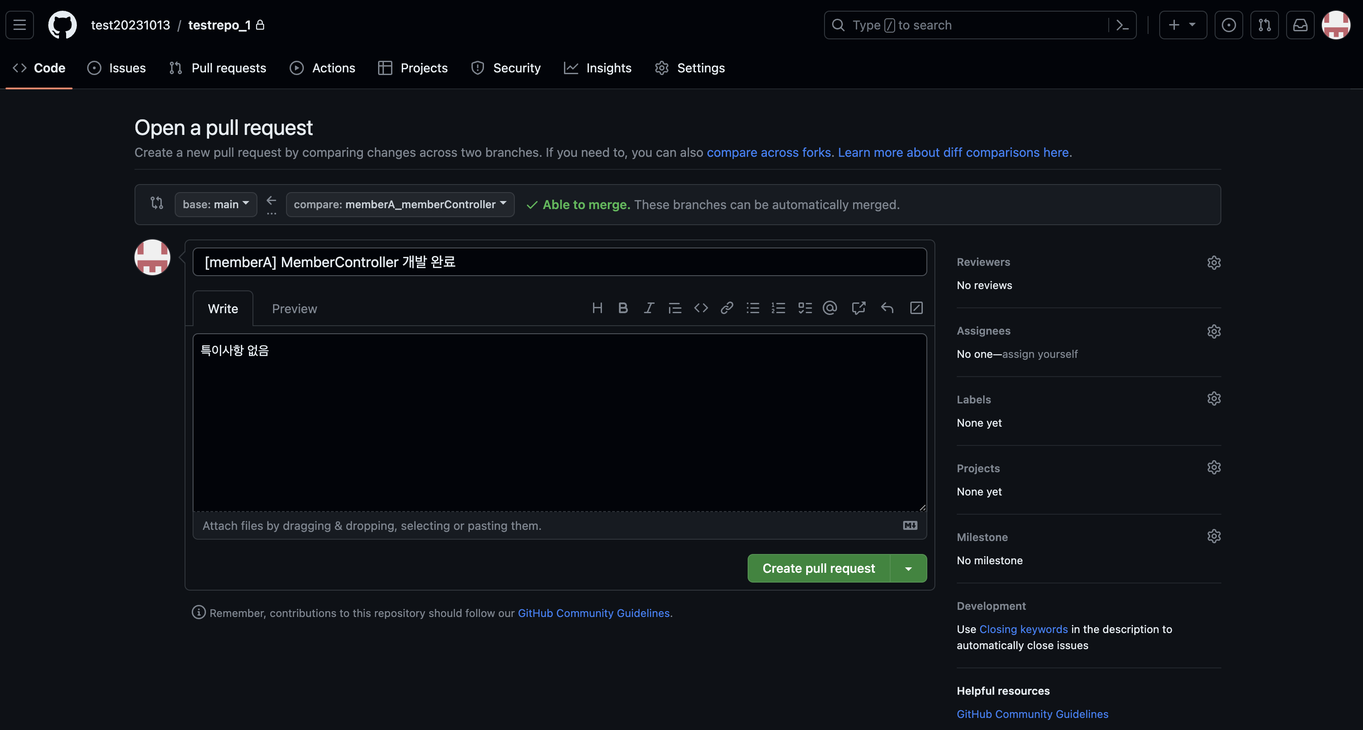
Task: Click the pull request title field
Action: [x=559, y=262]
